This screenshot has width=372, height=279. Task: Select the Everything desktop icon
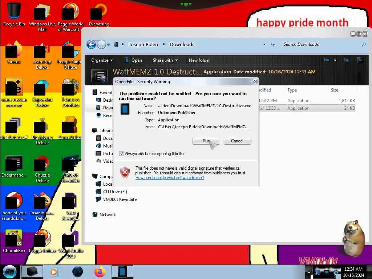pos(99,14)
